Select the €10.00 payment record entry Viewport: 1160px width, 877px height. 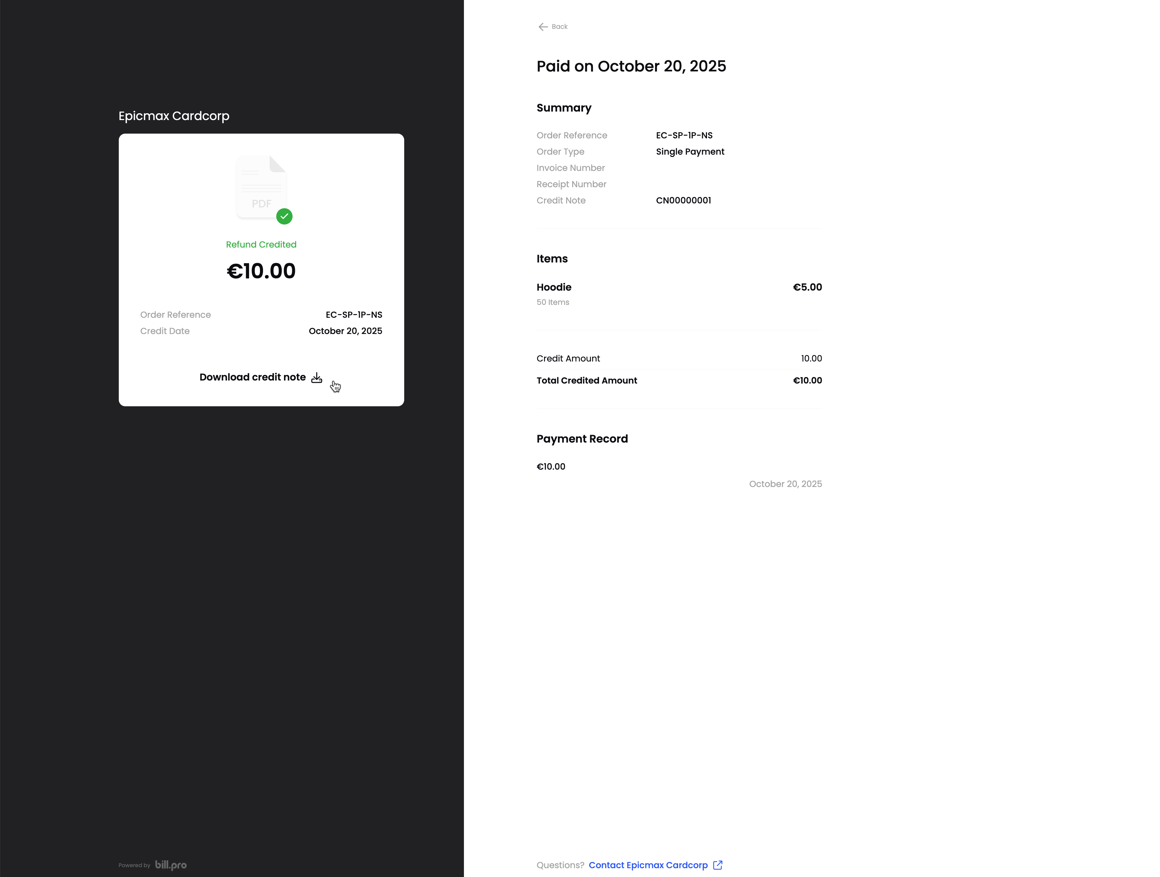point(550,466)
